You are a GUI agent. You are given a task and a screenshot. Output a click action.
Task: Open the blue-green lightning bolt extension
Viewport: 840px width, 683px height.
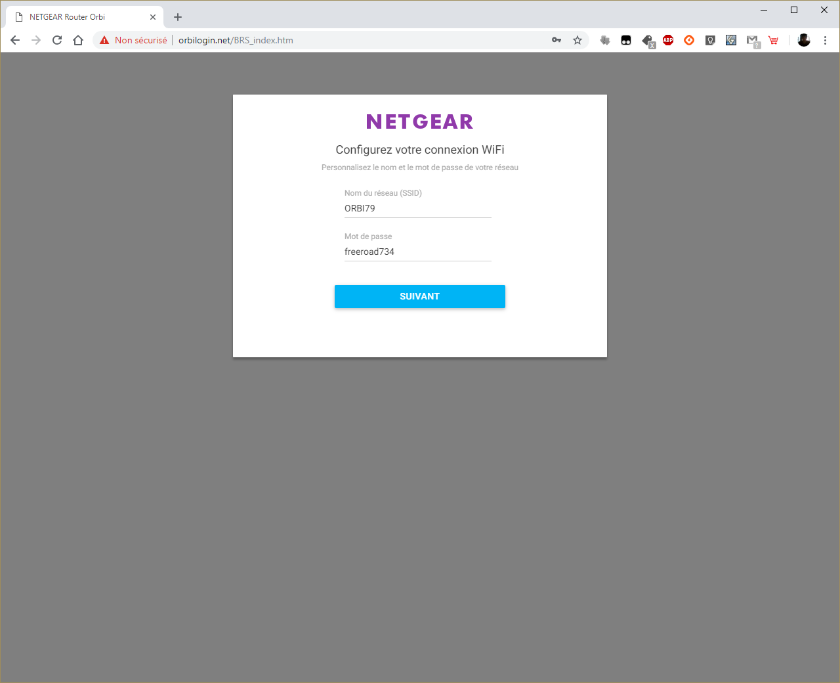731,40
